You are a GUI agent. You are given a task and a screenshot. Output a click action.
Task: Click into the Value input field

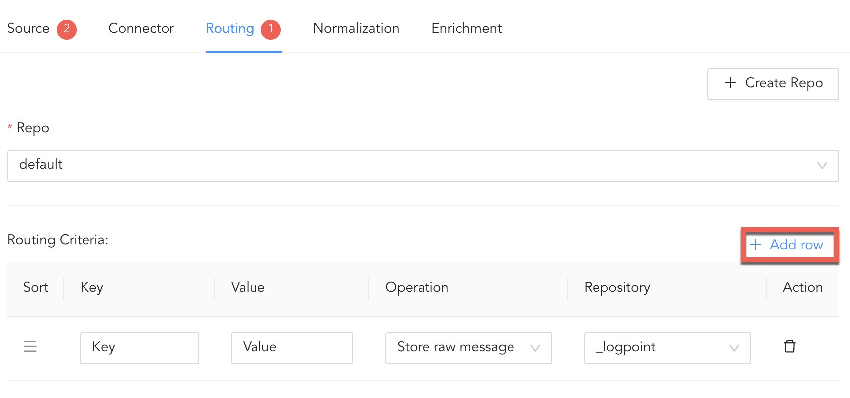[x=292, y=348]
